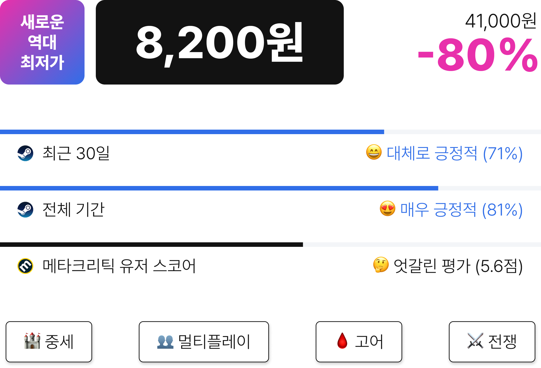The width and height of the screenshot is (541, 368).
Task: Click the Metacritic logo icon
Action: (25, 266)
